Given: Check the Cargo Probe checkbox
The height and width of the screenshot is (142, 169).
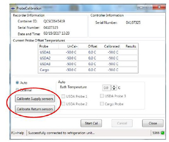Looking at the screenshot, I should coord(102,104).
